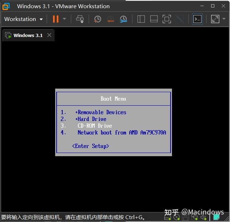Screen dimensions: 230x222
Task: Revert virtual machine to previous snapshot
Action: (110, 19)
